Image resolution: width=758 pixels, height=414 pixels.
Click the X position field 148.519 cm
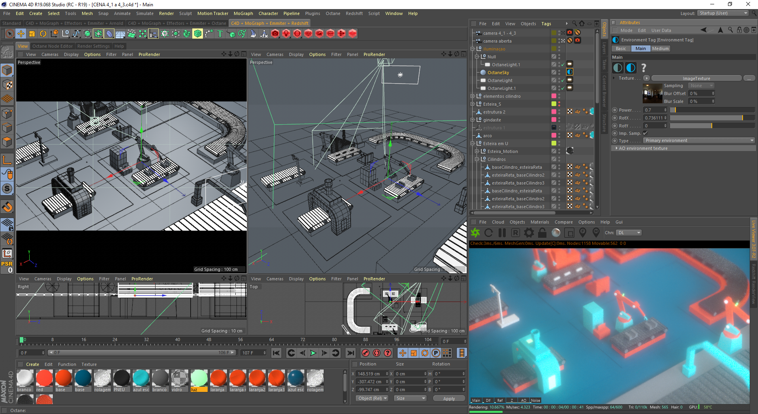point(372,374)
